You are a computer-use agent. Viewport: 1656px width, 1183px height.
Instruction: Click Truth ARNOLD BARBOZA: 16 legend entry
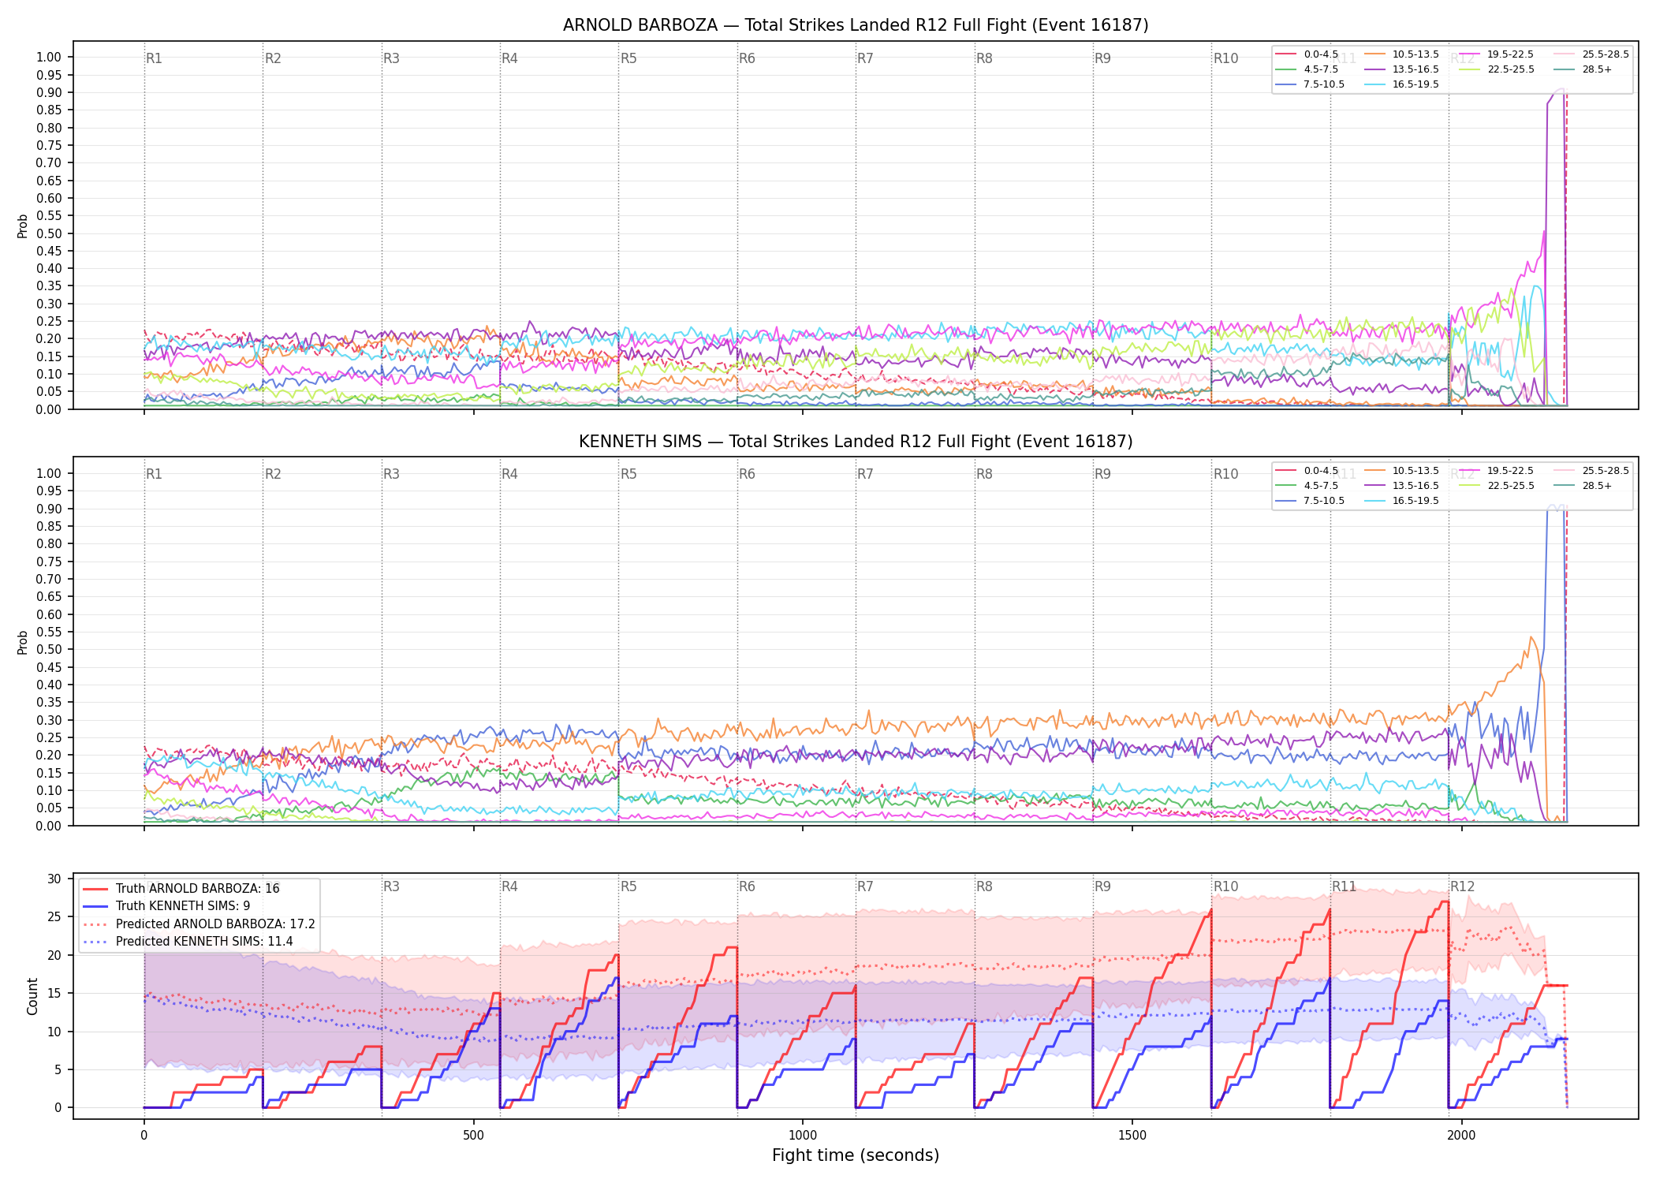click(x=181, y=889)
